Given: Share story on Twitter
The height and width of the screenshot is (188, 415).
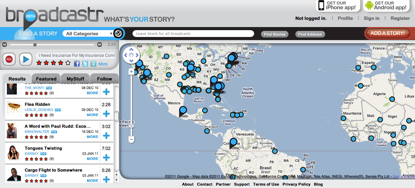Looking at the screenshot, I should pos(85,64).
